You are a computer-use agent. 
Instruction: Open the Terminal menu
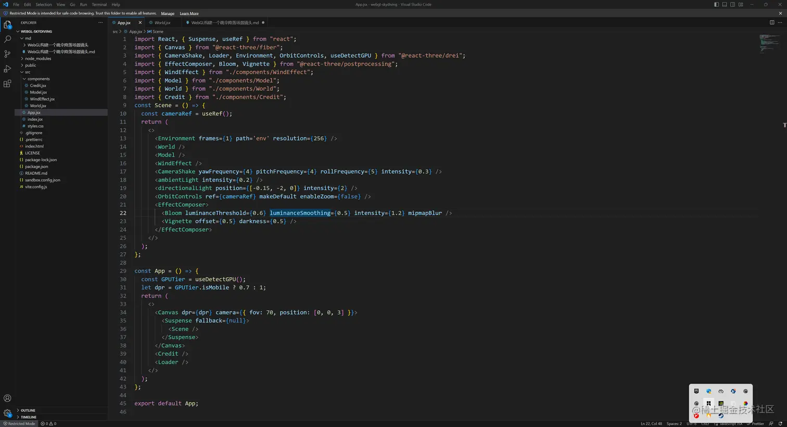tap(99, 5)
